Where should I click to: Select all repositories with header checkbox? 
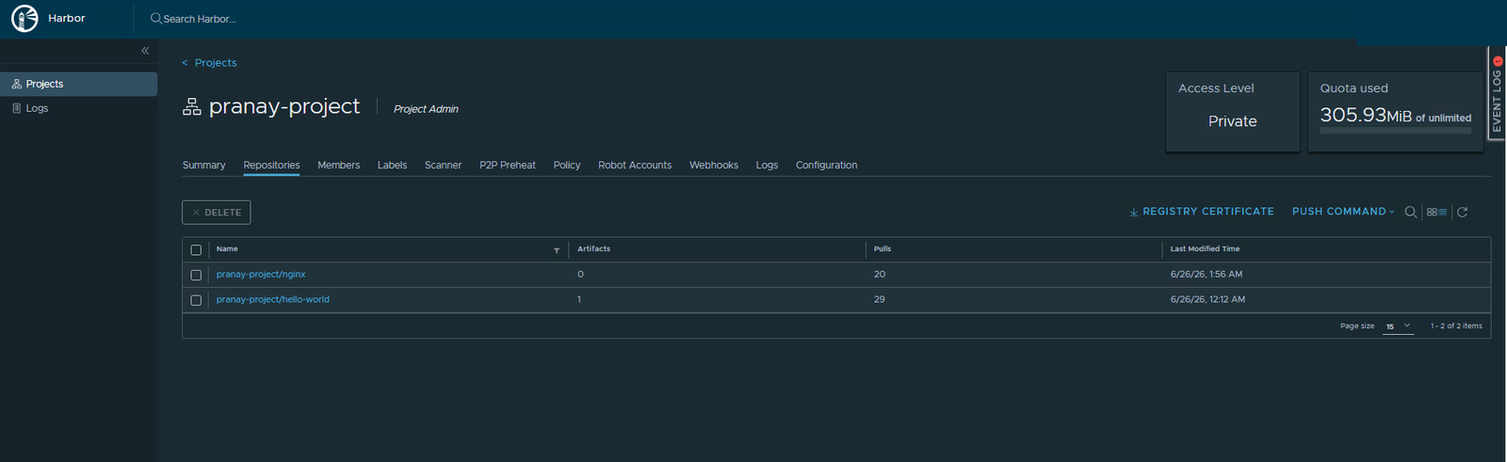pos(196,250)
